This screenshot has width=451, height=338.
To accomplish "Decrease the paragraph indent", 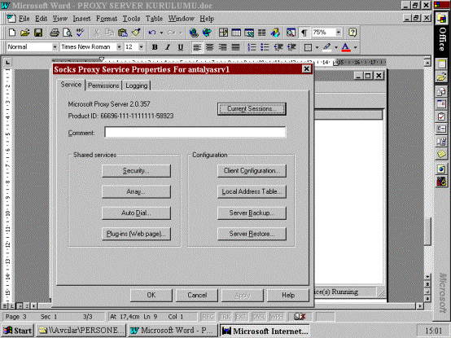I will [278, 47].
